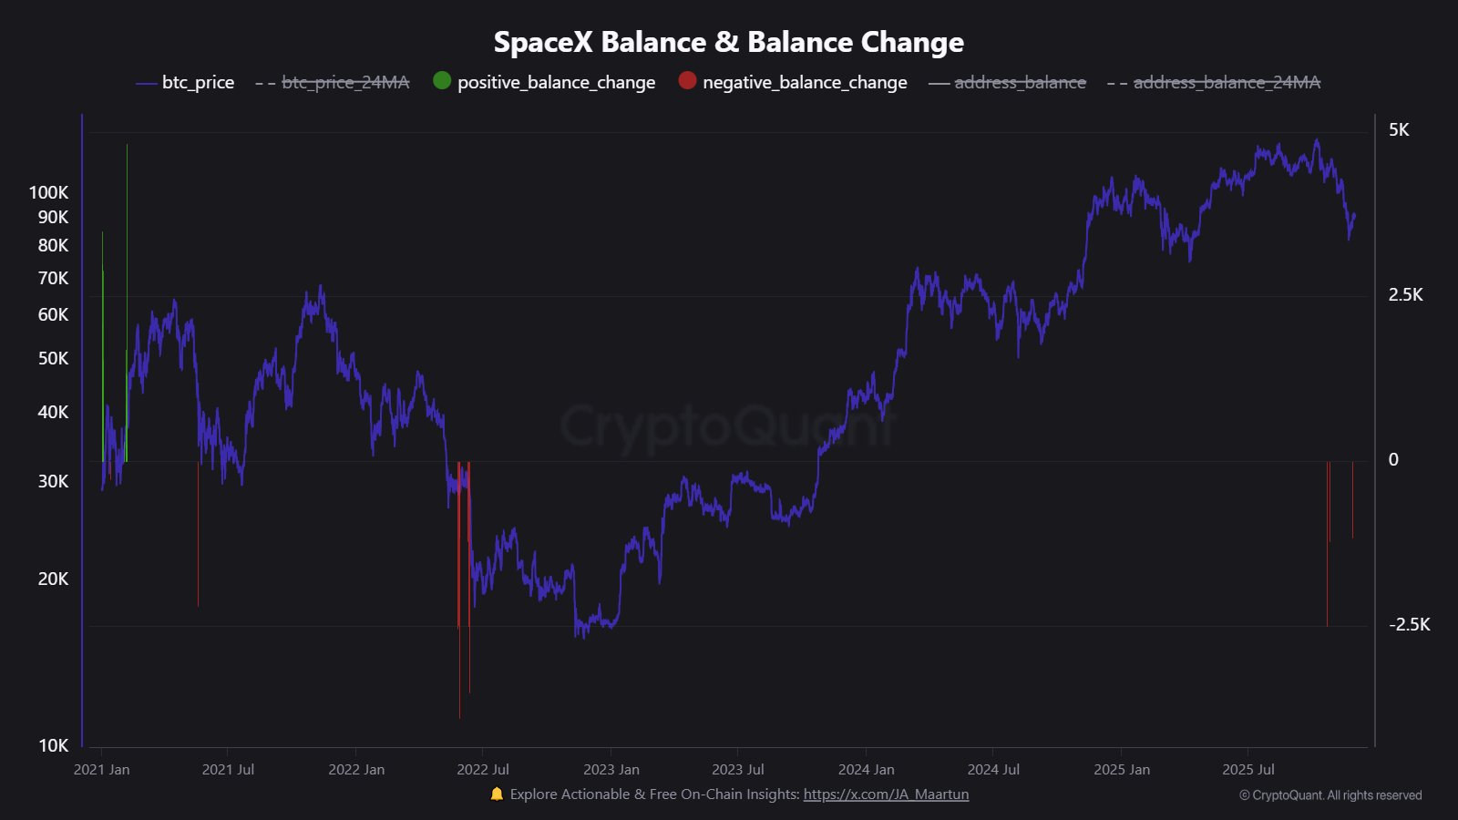Click the CryptoQuant watermark in chart center

click(x=728, y=426)
